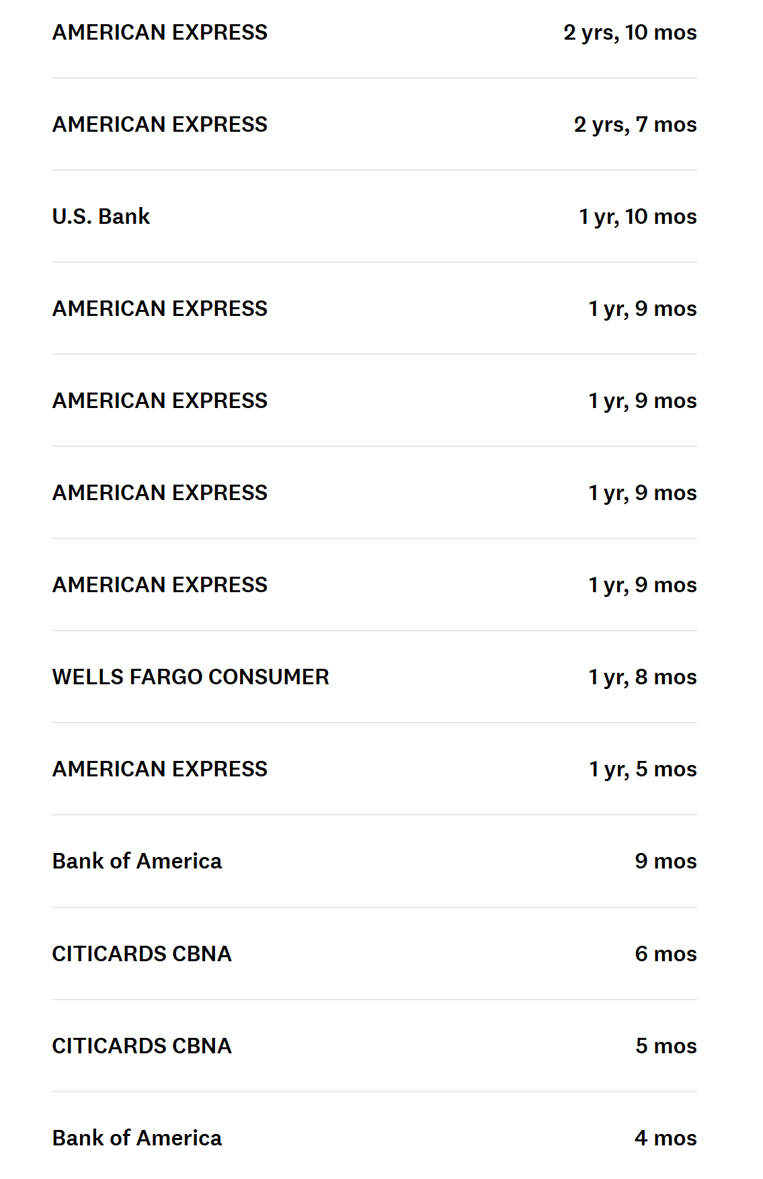Open the U.S. Bank account row
Viewport: 763px width, 1179px height.
101,216
